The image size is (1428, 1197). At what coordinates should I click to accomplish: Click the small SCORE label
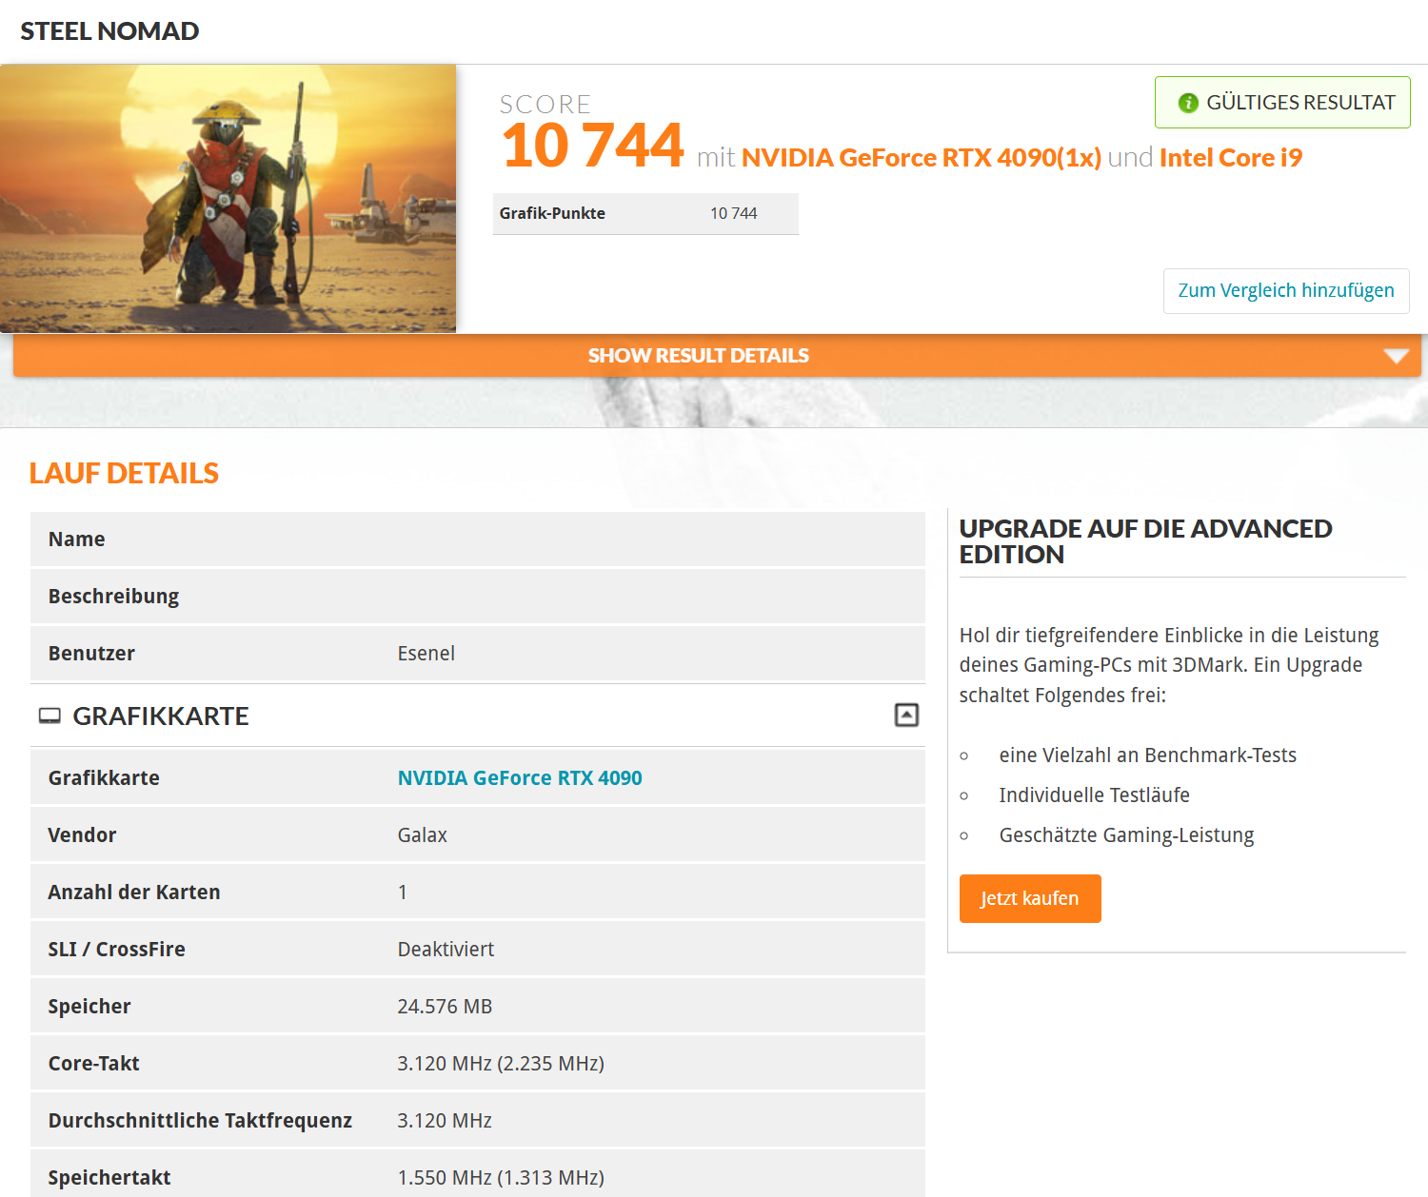pyautogui.click(x=545, y=104)
